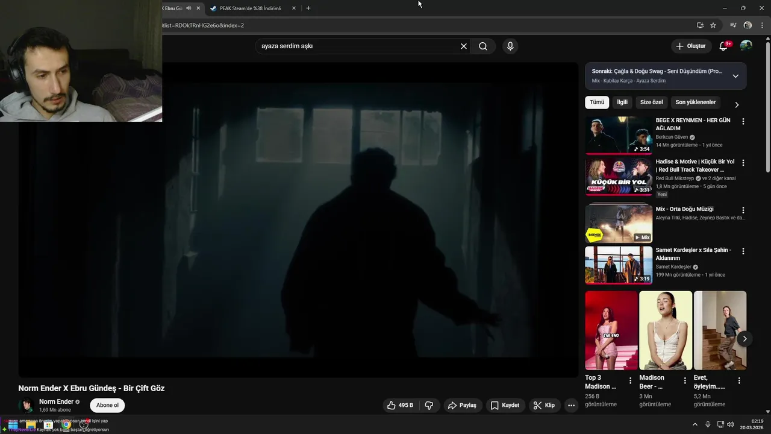The width and height of the screenshot is (771, 434).
Task: Open a new browser tab with plus
Action: [308, 8]
